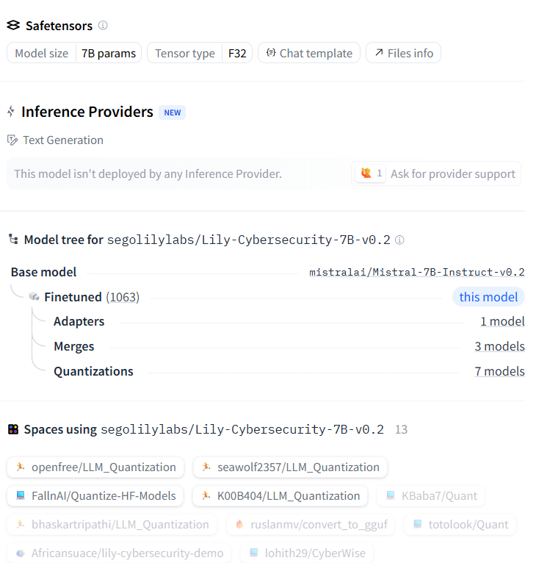Click the Safetensors stack icon
The width and height of the screenshot is (558, 563).
[13, 26]
